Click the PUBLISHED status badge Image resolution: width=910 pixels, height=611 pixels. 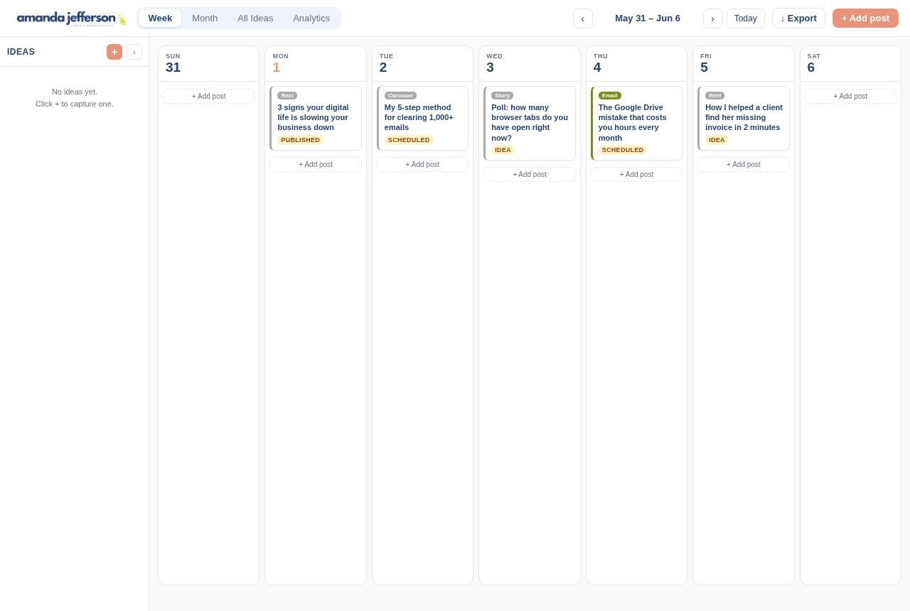[300, 140]
